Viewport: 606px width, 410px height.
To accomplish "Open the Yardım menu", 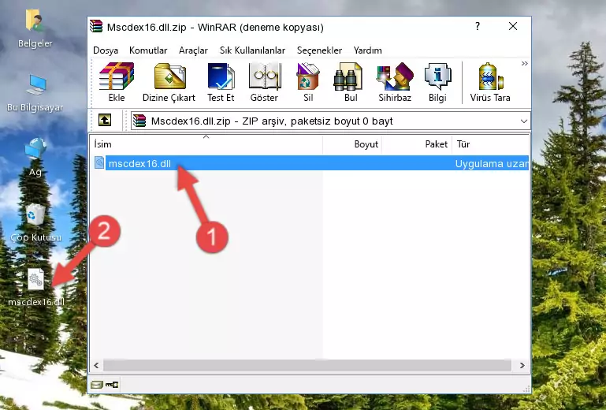I will click(x=367, y=50).
